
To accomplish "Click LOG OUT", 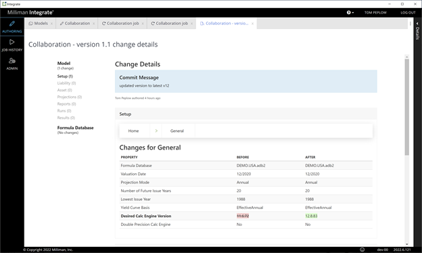I will click(x=408, y=13).
